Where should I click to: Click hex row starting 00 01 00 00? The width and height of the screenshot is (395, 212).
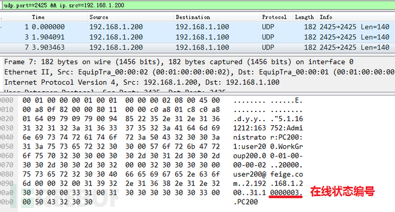click(x=121, y=101)
